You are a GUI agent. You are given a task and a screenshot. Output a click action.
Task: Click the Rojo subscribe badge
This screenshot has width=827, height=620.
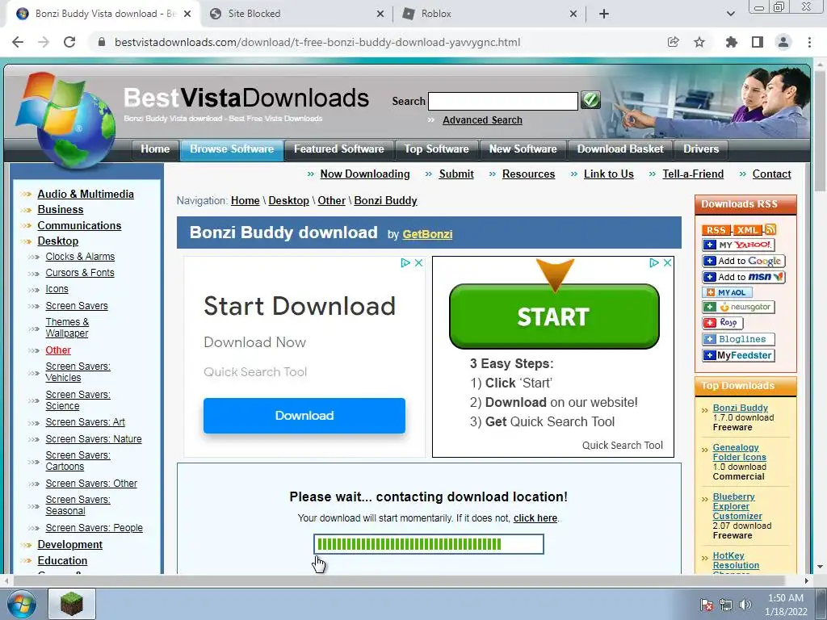tap(722, 323)
